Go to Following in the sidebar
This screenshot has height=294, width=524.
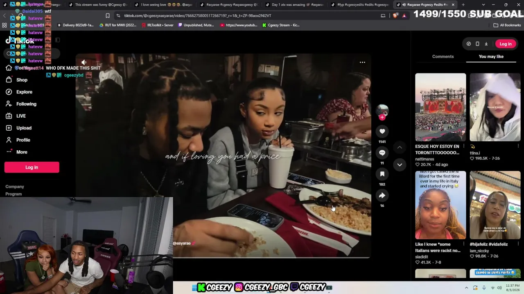click(26, 104)
